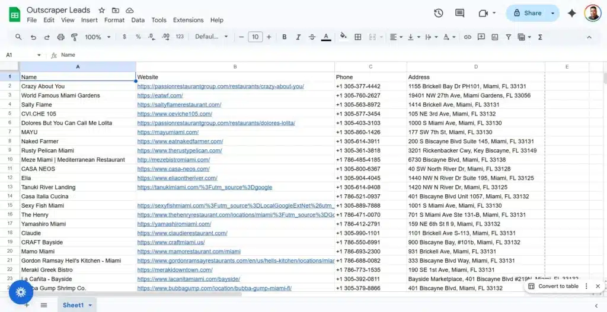Open the File menu

click(x=32, y=20)
